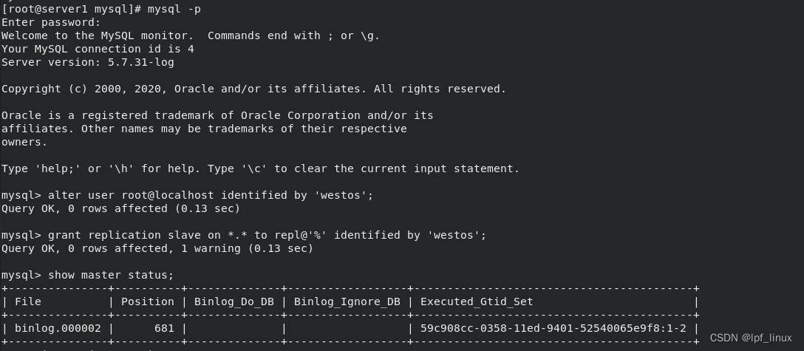
Task: Click the GTID set value starting 59c908cc
Action: (x=553, y=328)
